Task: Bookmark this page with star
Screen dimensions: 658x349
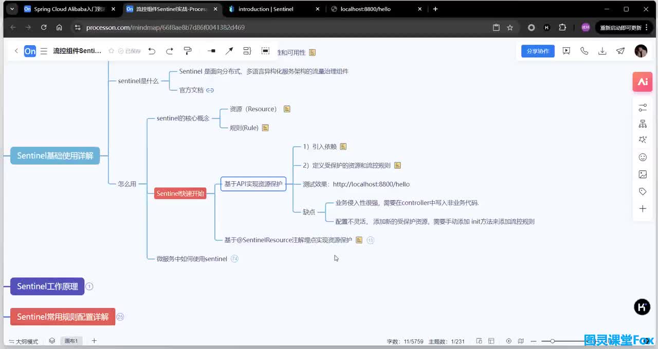Action: (510, 28)
